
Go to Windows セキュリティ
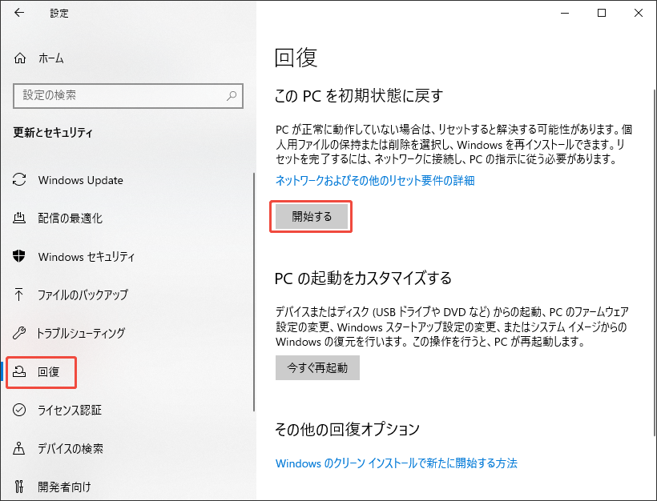(87, 257)
